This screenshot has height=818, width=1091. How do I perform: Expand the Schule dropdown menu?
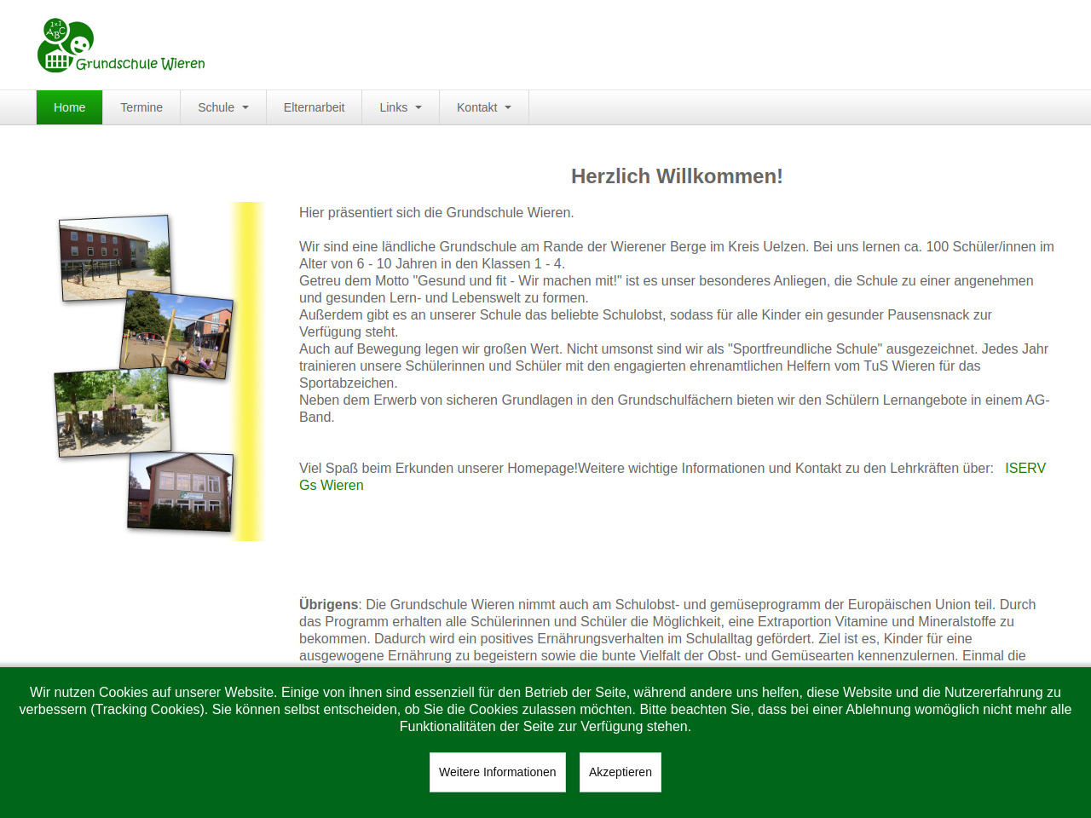coord(222,107)
